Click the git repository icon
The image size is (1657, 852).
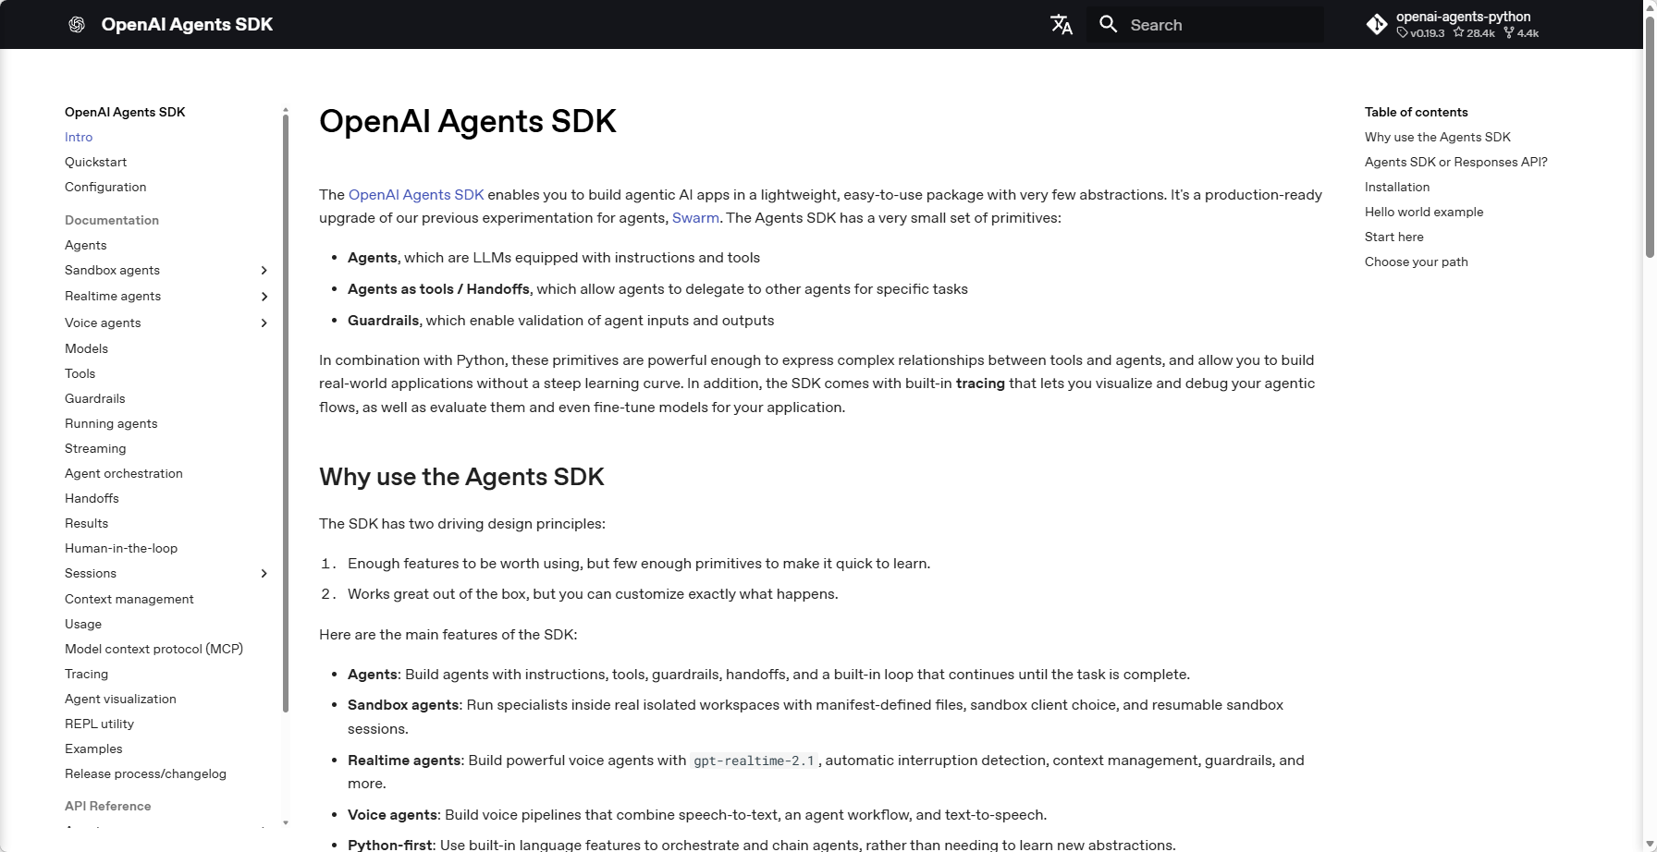pyautogui.click(x=1377, y=25)
